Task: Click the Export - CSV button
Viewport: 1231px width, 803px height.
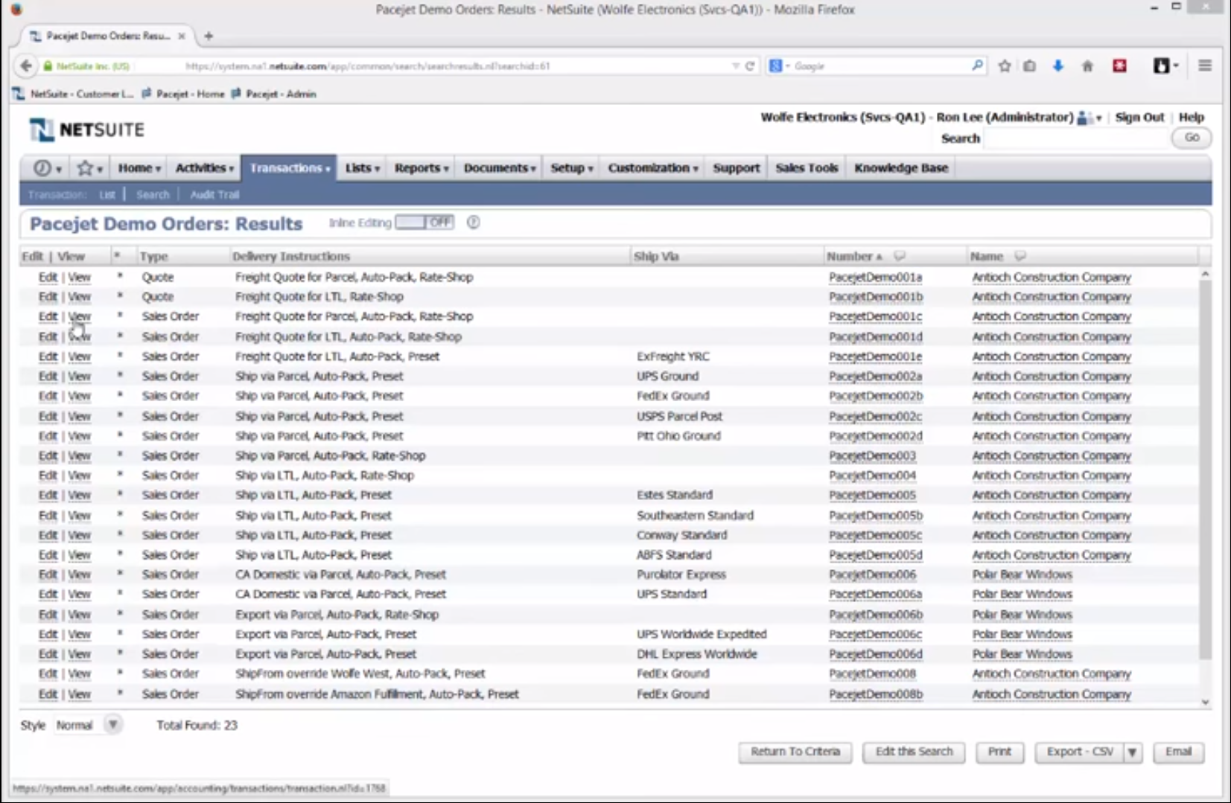Action: tap(1080, 752)
